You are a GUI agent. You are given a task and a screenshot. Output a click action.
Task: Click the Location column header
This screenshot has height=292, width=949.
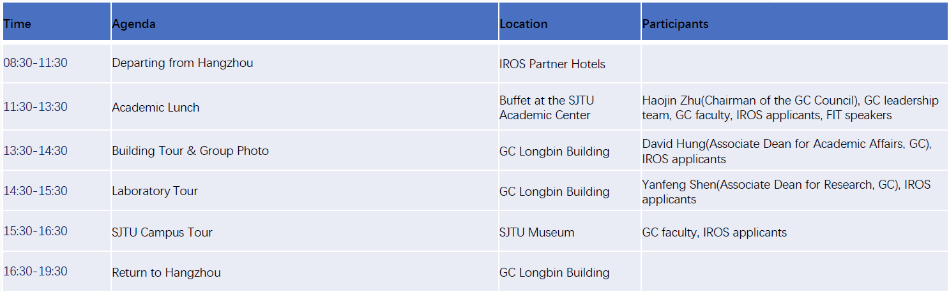[x=524, y=24]
